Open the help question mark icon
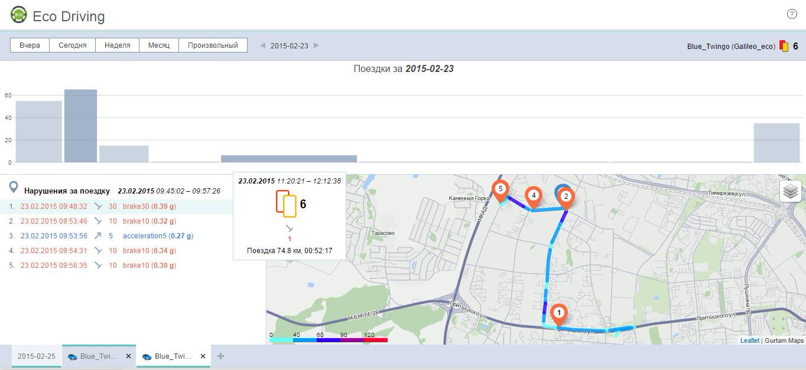Image resolution: width=806 pixels, height=370 pixels. pos(792,14)
